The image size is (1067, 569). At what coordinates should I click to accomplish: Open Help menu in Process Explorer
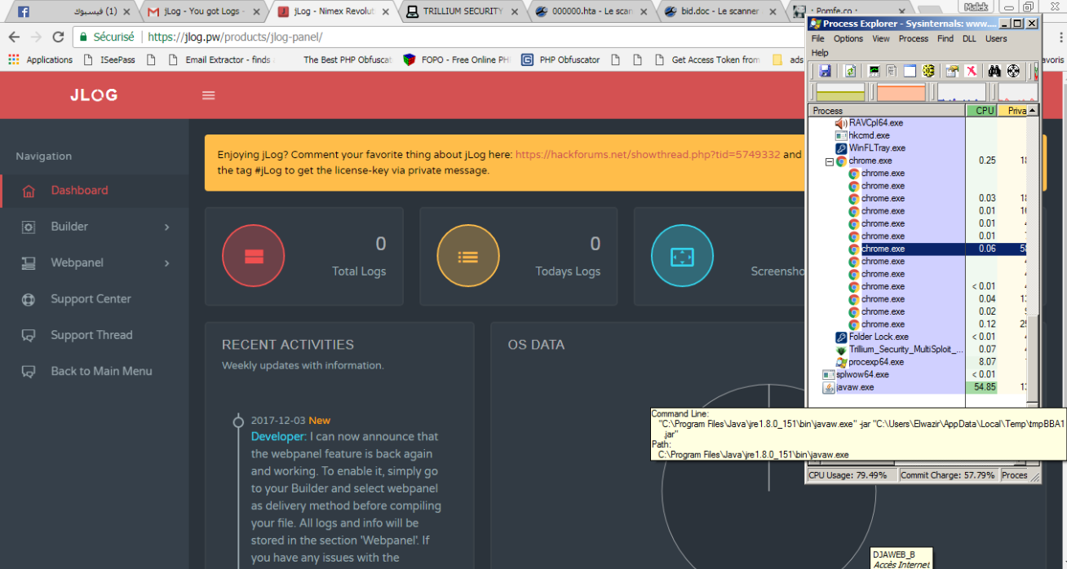pos(820,53)
